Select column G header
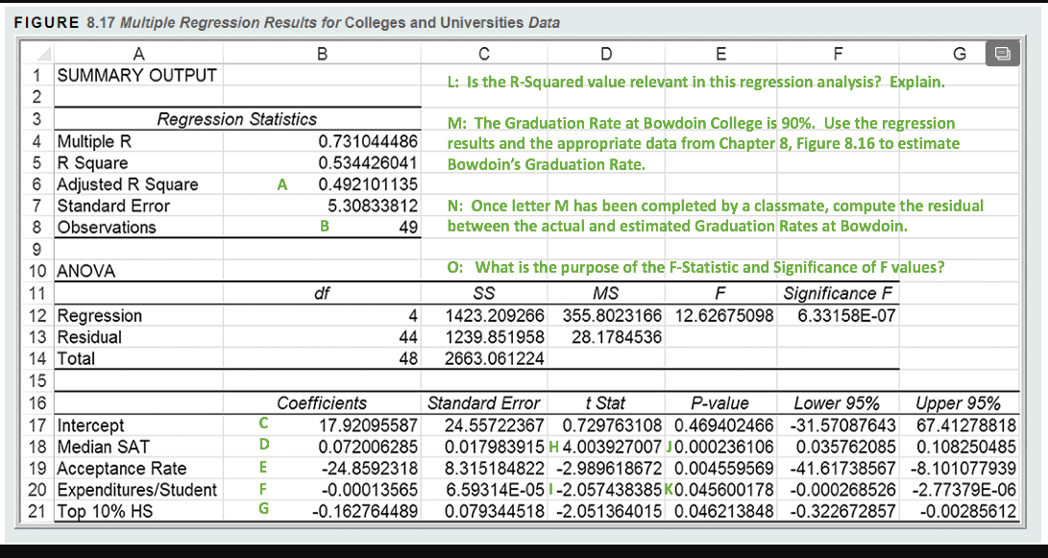The width and height of the screenshot is (1048, 558). pyautogui.click(x=959, y=54)
